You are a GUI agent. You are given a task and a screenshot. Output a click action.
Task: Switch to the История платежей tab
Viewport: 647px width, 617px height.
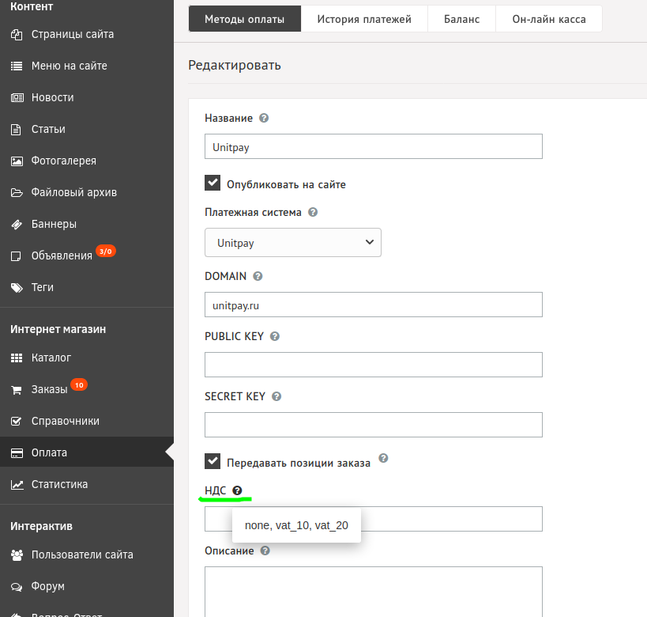[x=364, y=19]
